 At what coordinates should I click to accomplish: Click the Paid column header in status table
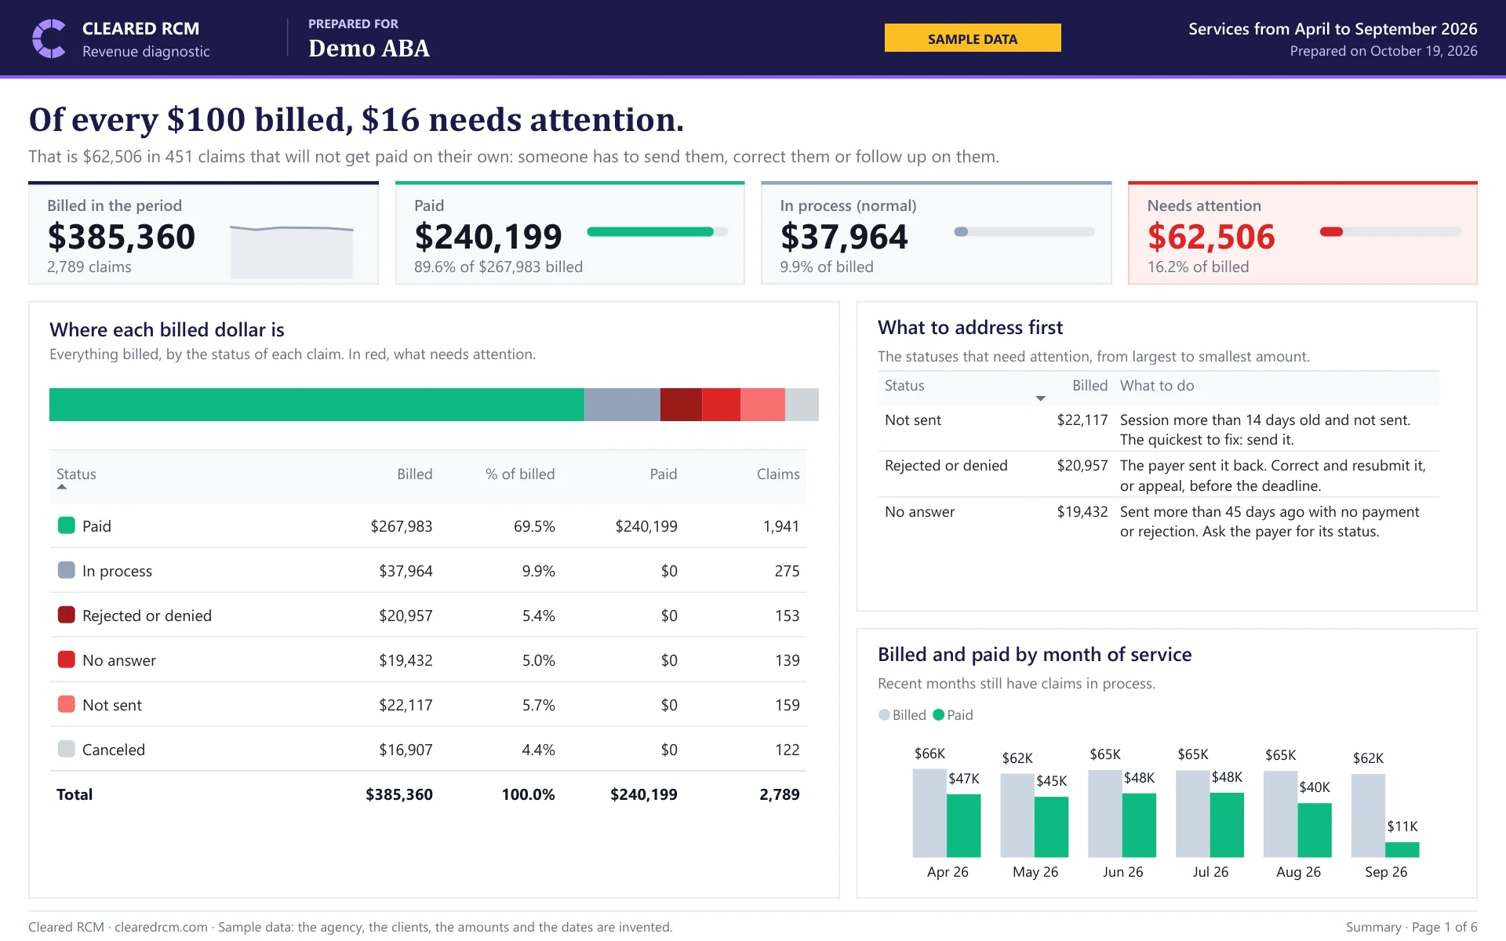click(664, 474)
